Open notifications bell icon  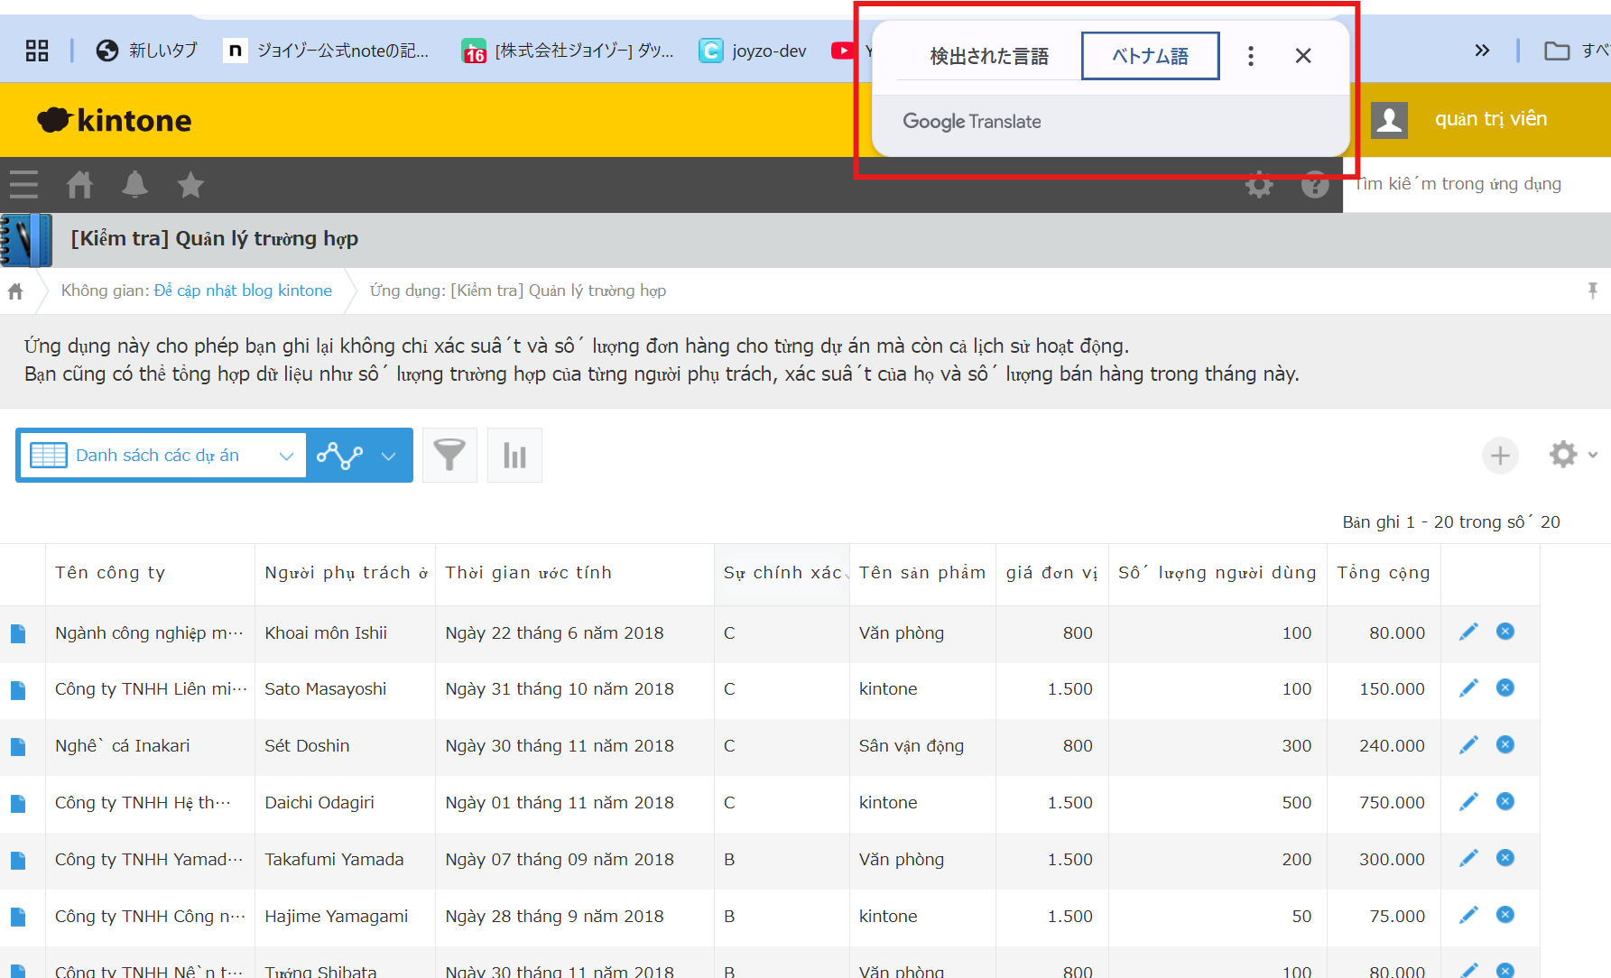tap(134, 185)
